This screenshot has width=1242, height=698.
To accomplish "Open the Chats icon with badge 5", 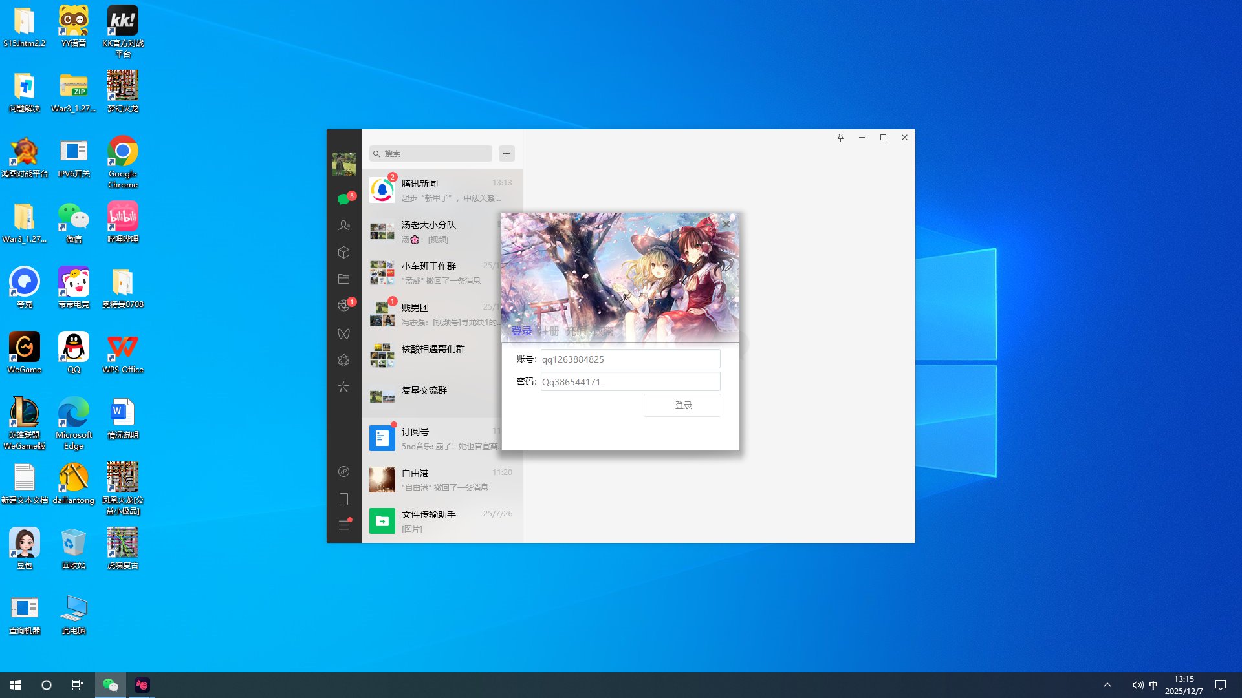I will coord(343,199).
